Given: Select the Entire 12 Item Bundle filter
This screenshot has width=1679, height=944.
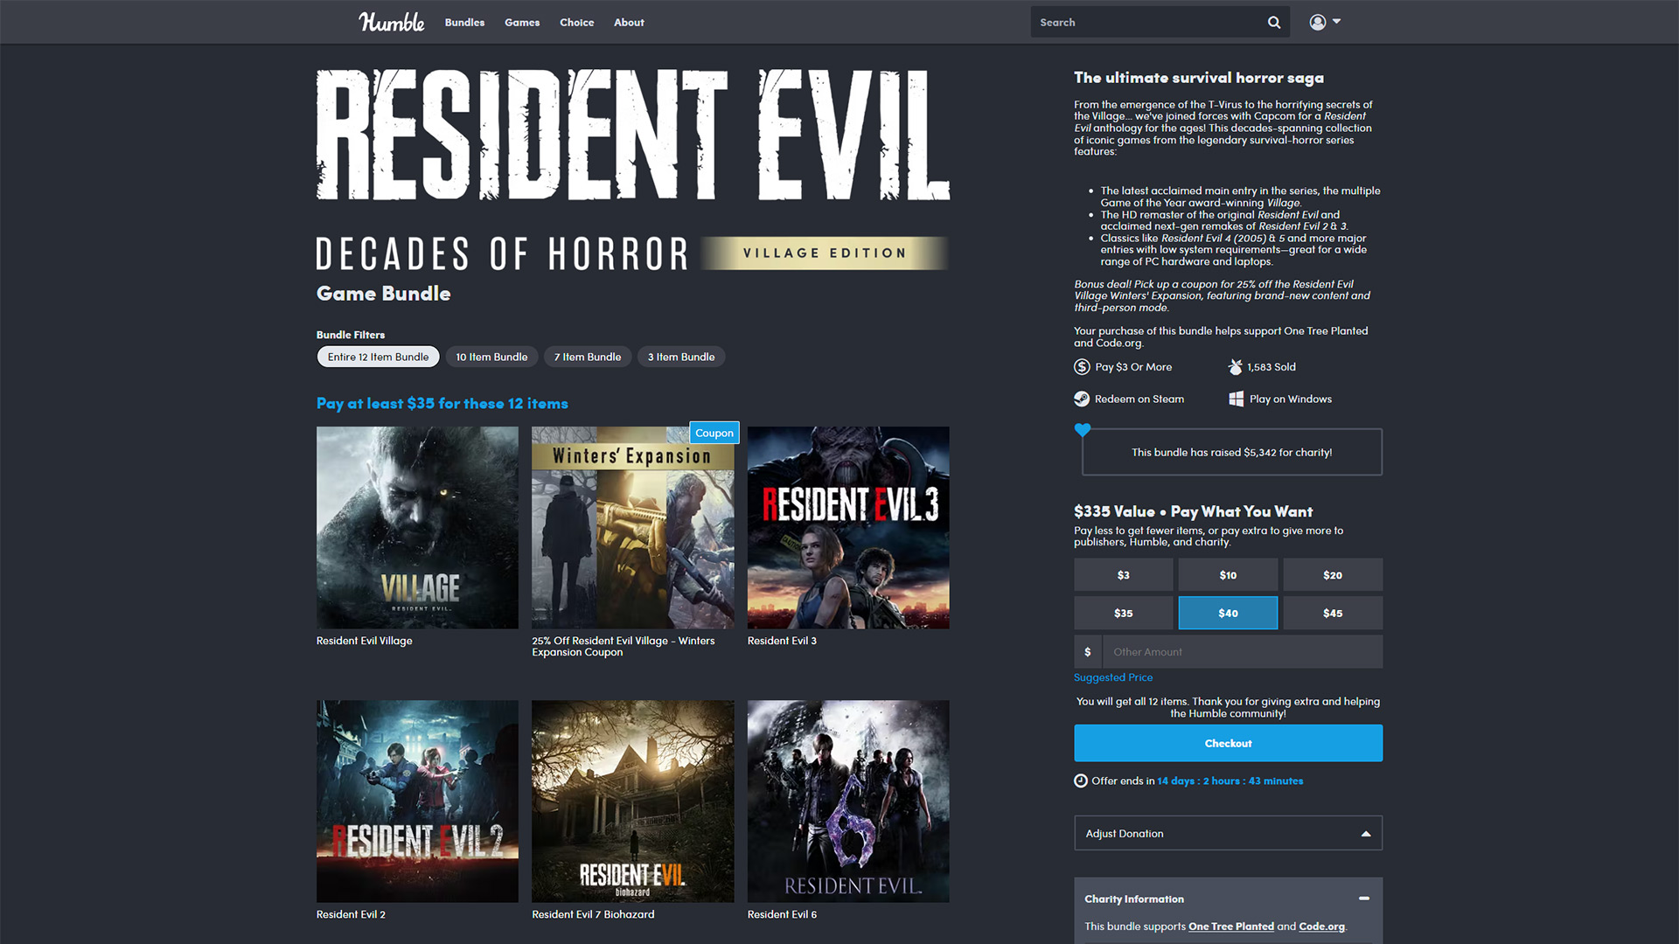Looking at the screenshot, I should click(377, 356).
